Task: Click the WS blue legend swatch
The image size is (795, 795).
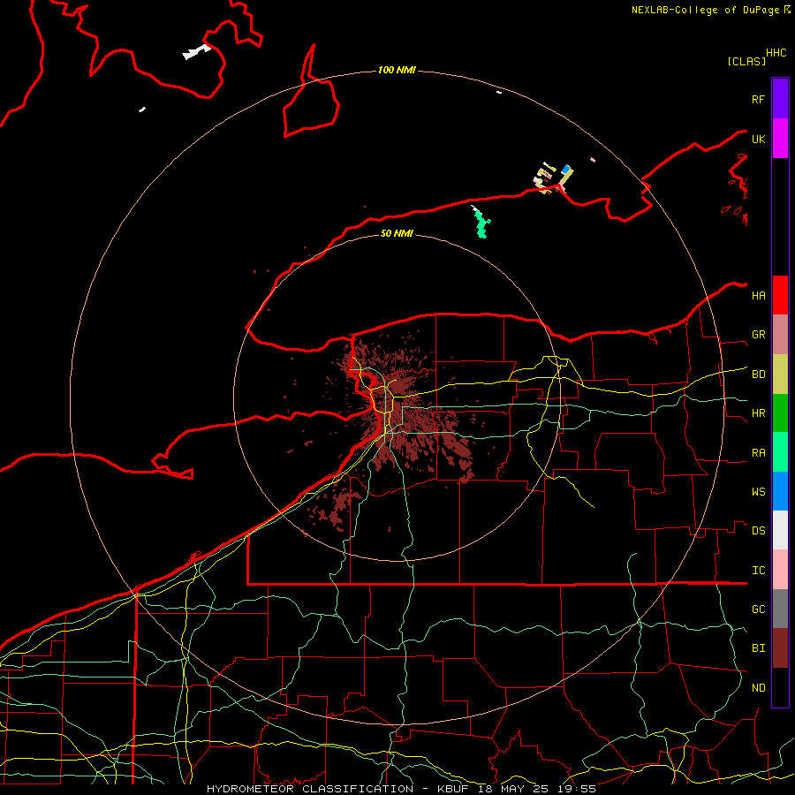Action: click(780, 491)
